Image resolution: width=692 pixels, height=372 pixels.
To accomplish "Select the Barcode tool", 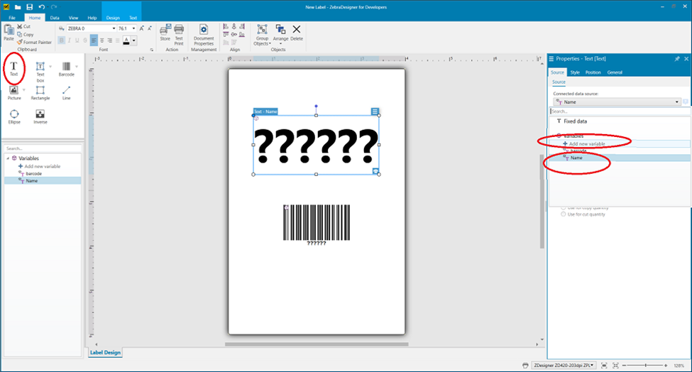I will pyautogui.click(x=66, y=69).
